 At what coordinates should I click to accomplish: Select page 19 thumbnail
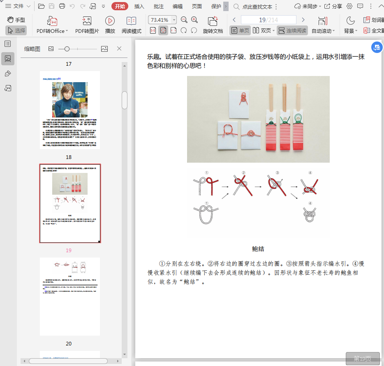tap(70, 203)
